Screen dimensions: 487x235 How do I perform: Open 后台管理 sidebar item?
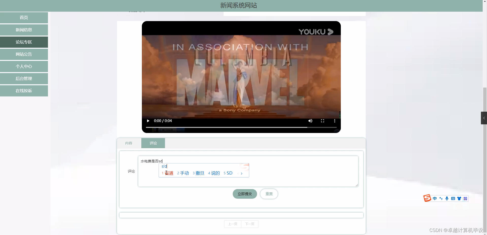pyautogui.click(x=24, y=78)
